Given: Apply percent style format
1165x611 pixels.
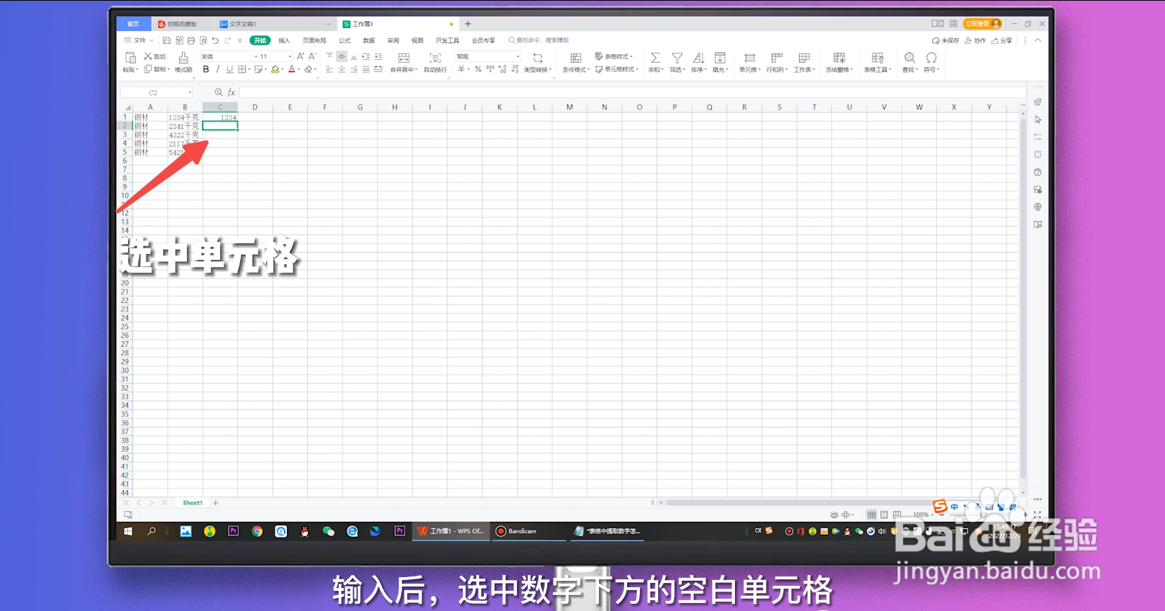Looking at the screenshot, I should tap(478, 70).
